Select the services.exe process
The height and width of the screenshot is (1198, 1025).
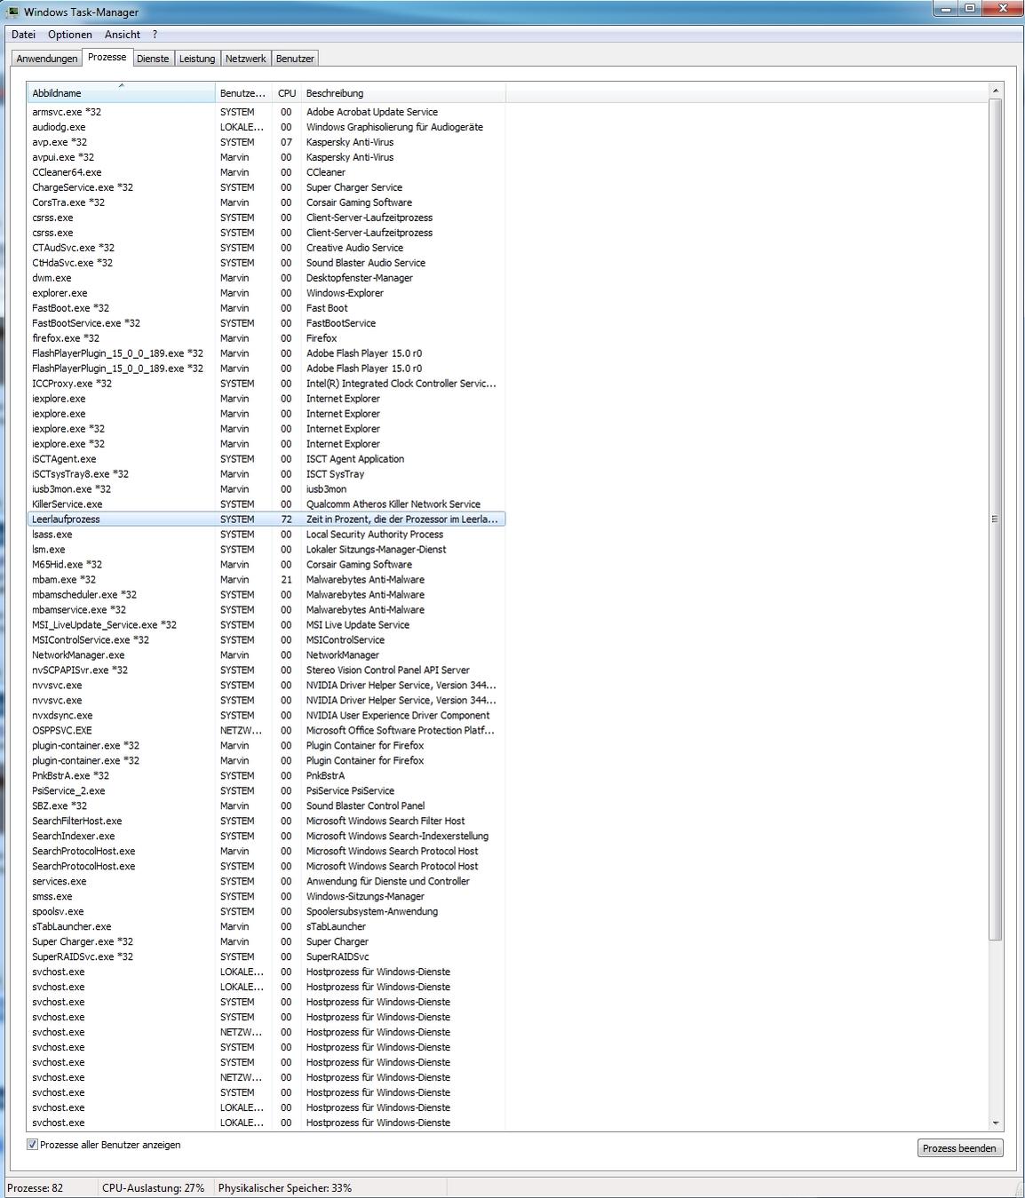pyautogui.click(x=266, y=882)
